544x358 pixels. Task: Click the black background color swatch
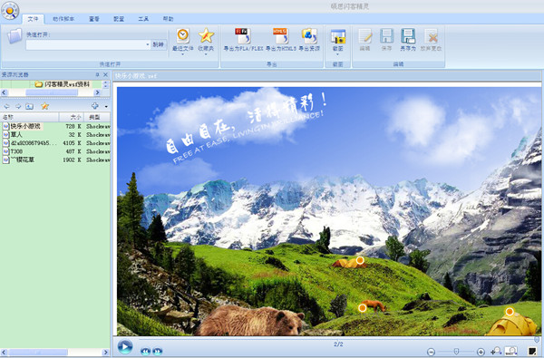[531, 352]
